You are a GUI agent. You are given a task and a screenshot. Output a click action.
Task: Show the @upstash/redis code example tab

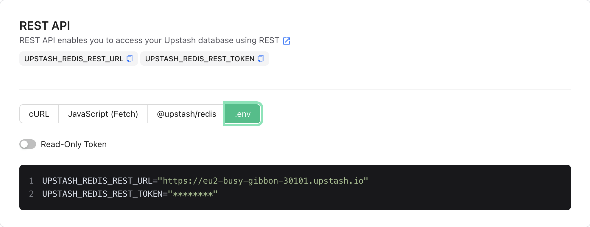186,114
